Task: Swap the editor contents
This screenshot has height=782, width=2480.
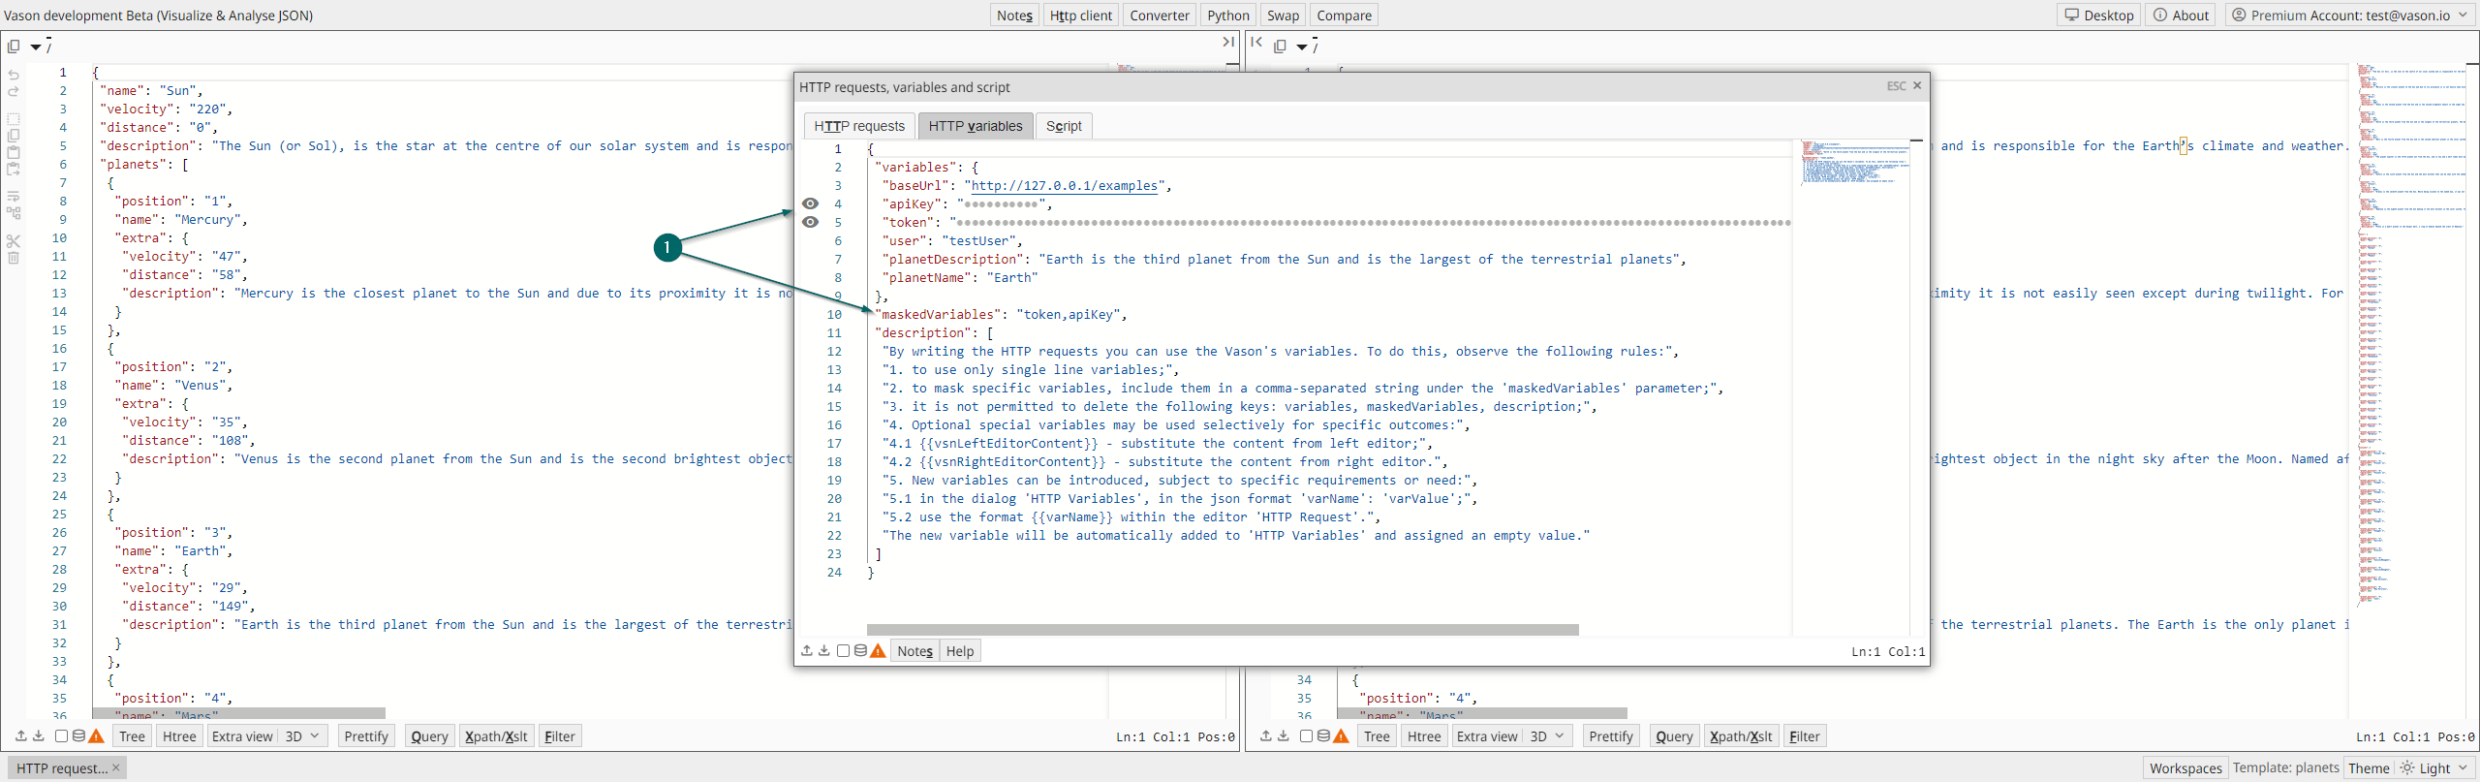Action: click(1283, 15)
